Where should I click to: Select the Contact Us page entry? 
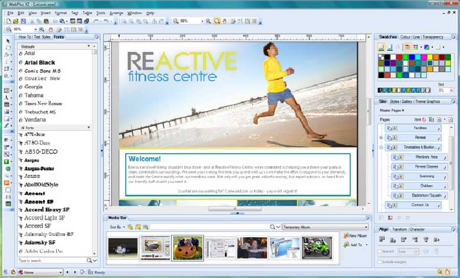click(x=419, y=205)
